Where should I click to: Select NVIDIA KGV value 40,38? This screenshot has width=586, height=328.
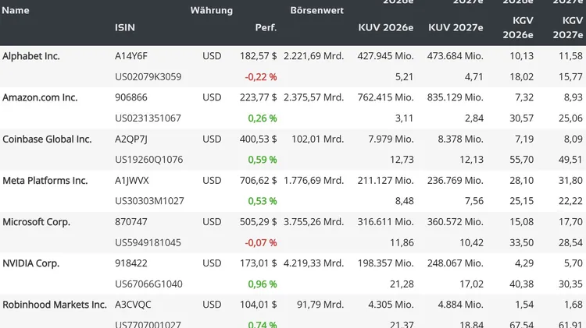(522, 284)
